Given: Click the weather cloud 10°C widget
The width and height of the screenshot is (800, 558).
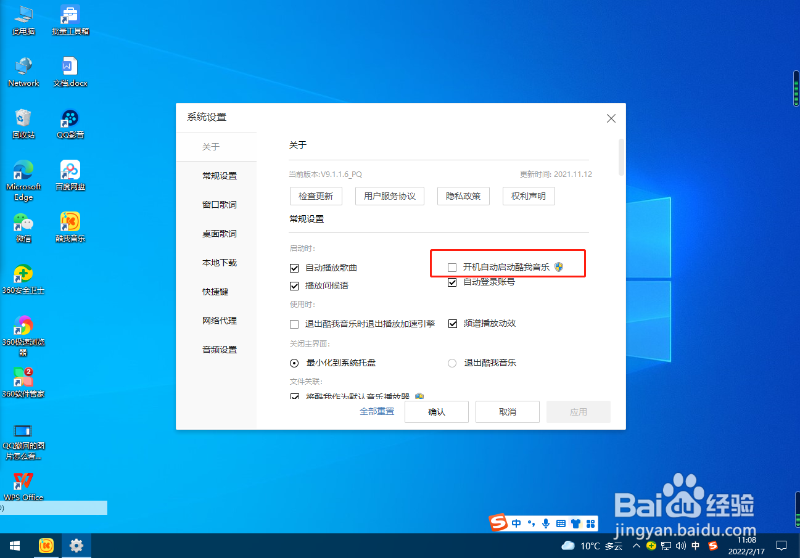Looking at the screenshot, I should tap(591, 546).
